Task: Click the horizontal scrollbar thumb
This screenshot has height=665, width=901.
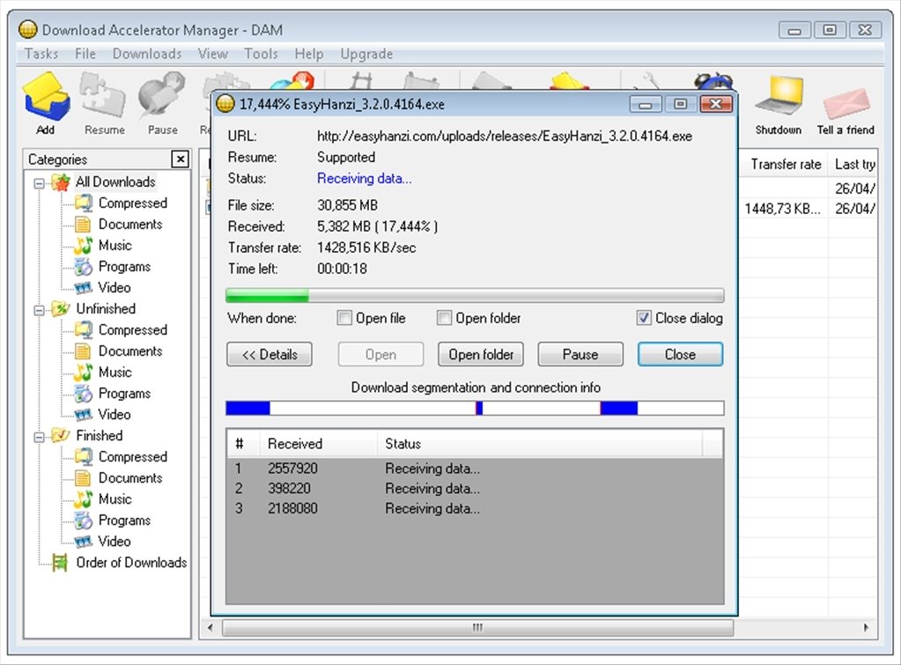Action: [477, 627]
